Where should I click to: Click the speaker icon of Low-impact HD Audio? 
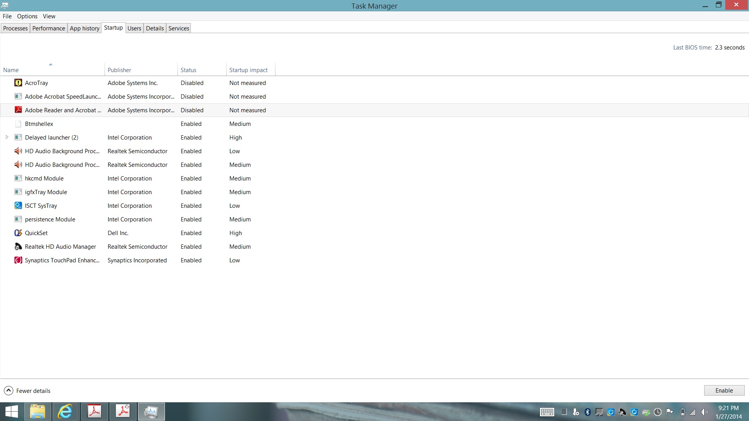click(x=18, y=151)
